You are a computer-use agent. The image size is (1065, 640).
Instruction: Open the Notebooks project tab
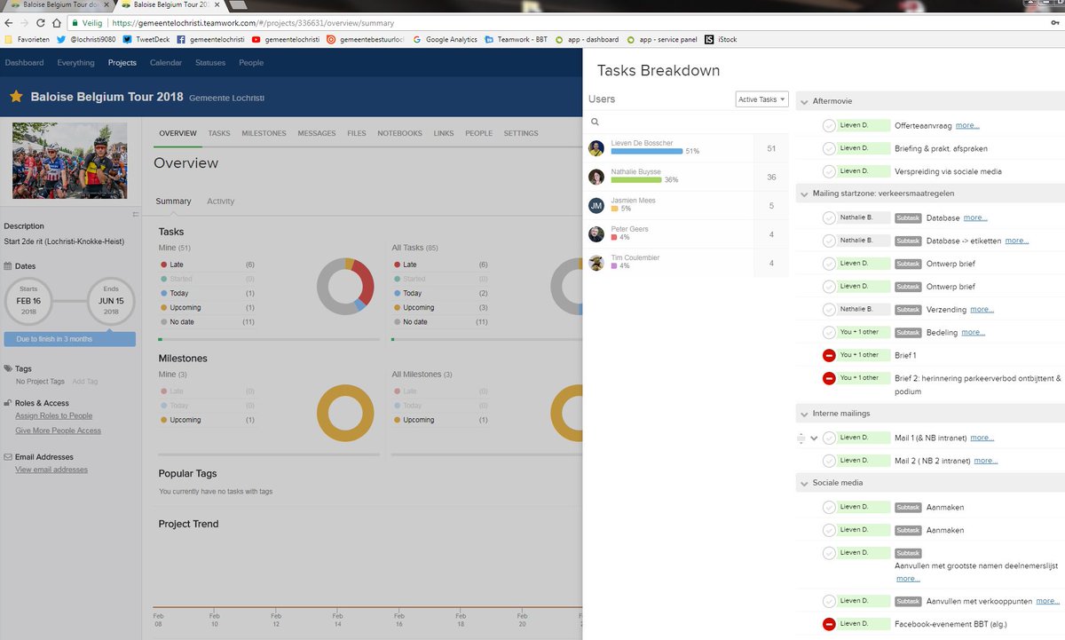pos(399,133)
